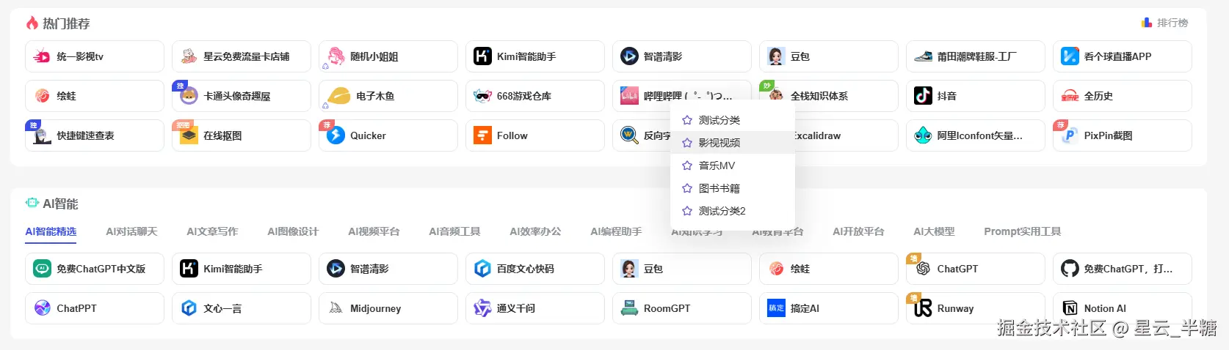The image size is (1229, 350).
Task: Switch to the AI视频平台 tab
Action: pyautogui.click(x=374, y=231)
